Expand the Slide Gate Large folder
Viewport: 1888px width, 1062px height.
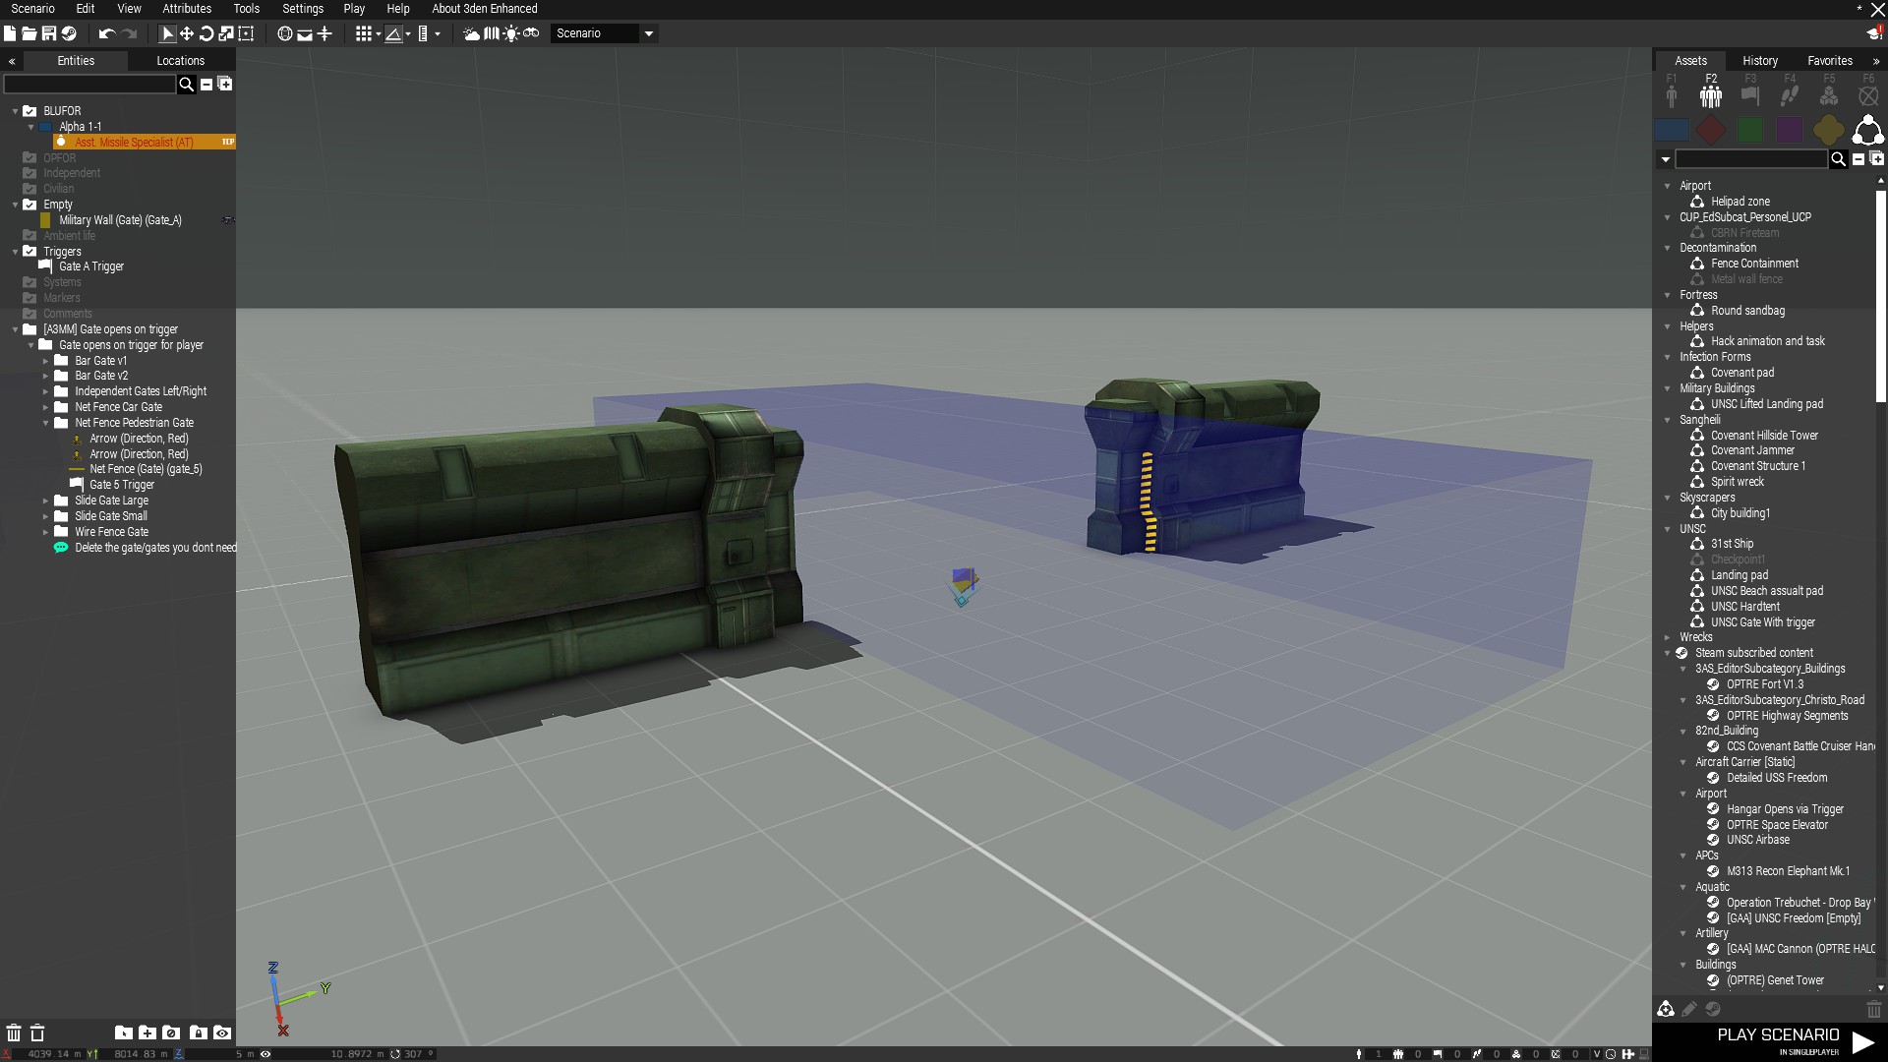[45, 501]
